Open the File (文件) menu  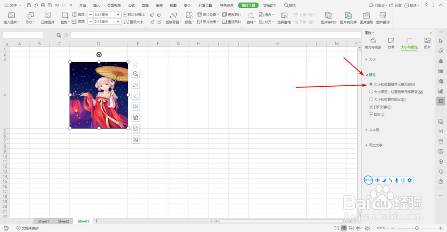click(x=13, y=5)
